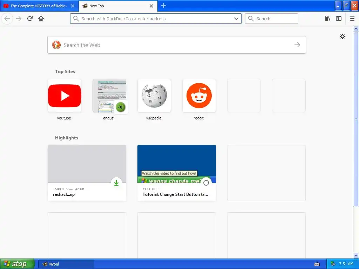Focus the address bar field

pos(156,19)
